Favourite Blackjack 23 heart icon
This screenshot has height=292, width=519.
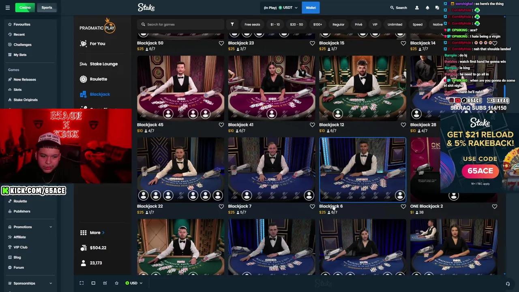coord(312,43)
